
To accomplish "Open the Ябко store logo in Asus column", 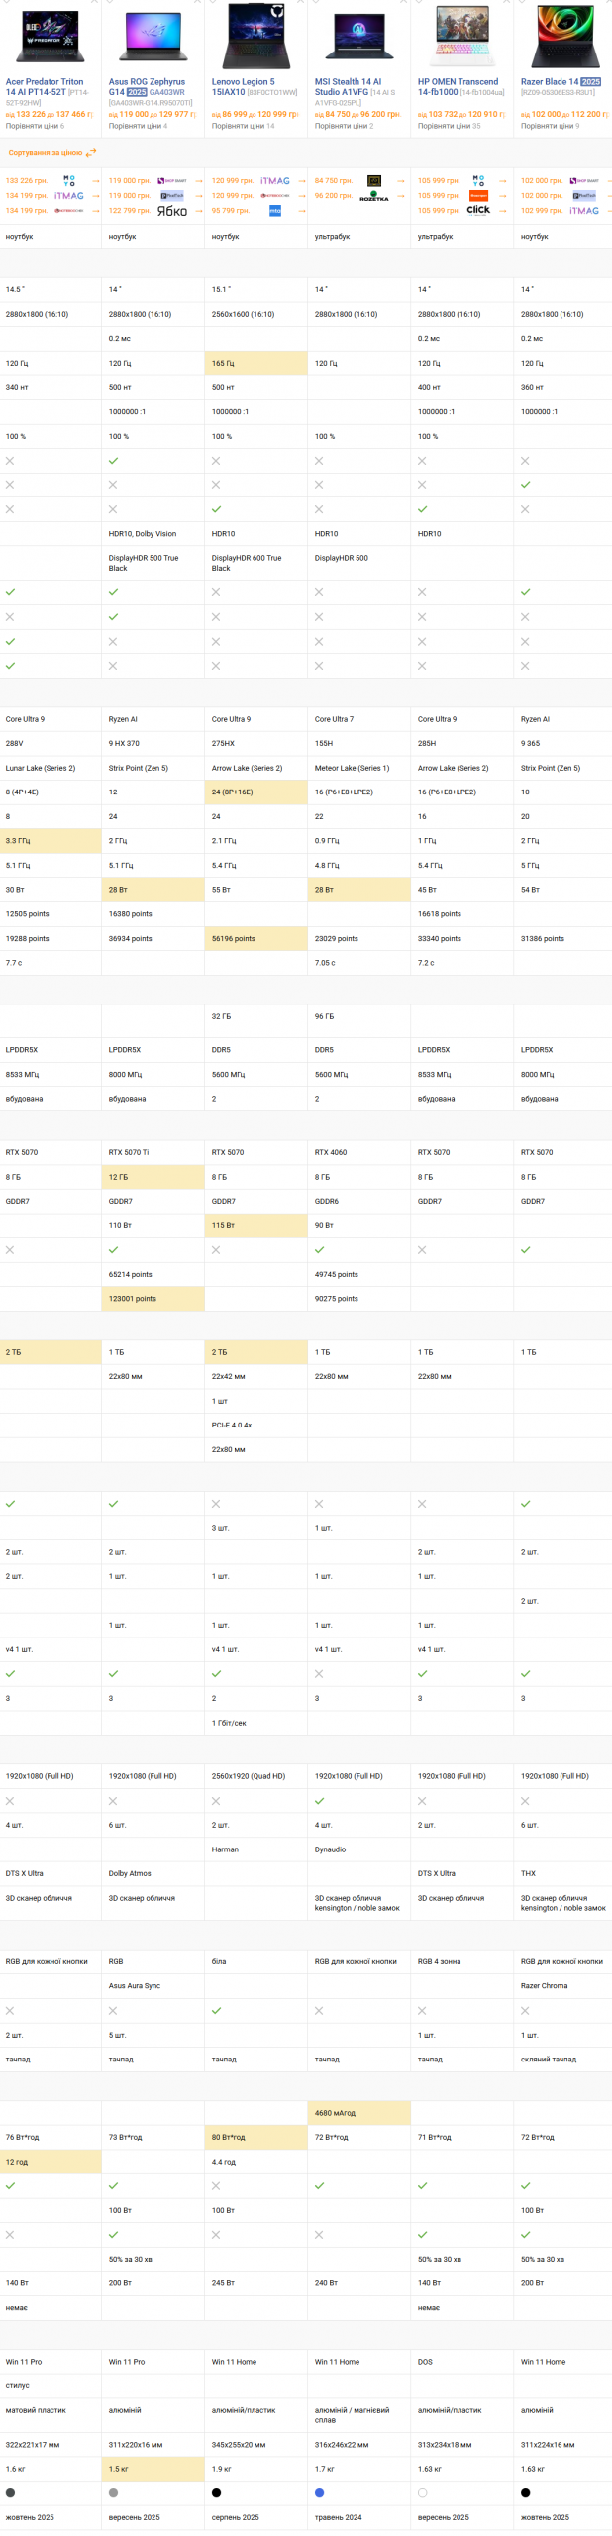I will tap(171, 211).
